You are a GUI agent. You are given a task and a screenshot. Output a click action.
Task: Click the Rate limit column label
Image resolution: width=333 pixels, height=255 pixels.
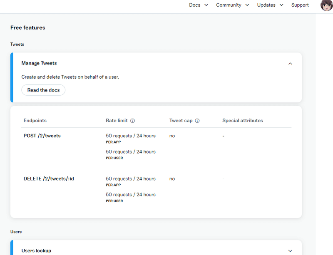[117, 120]
